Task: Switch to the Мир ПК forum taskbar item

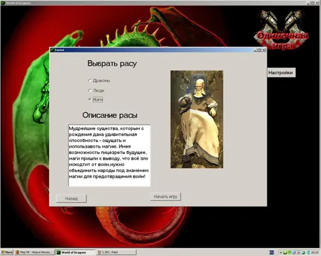Action: 34,252
